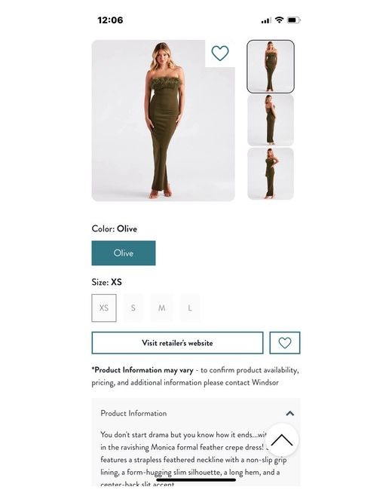Select size M option
The width and height of the screenshot is (392, 490).
(161, 308)
